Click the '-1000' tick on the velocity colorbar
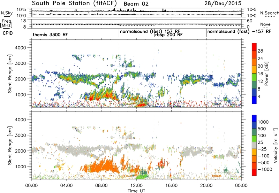 point(265,169)
